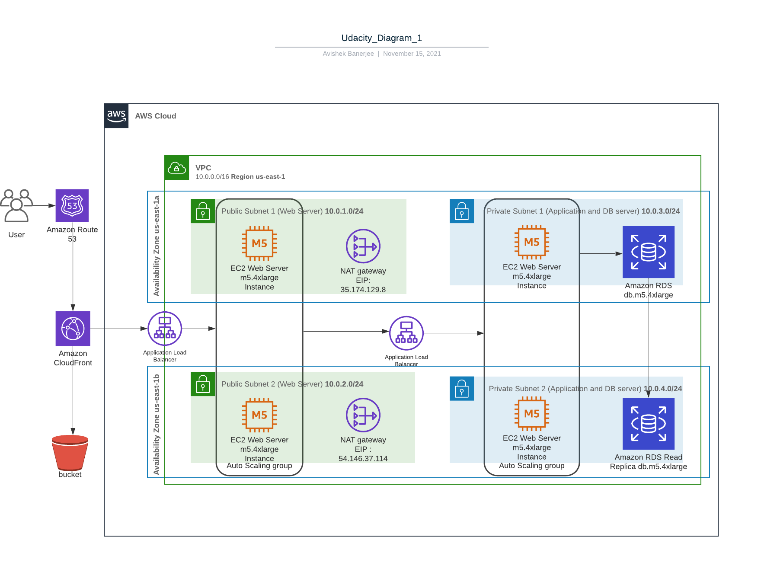The image size is (761, 588).
Task: Click the Amazon CloudFront label
Action: 73,358
